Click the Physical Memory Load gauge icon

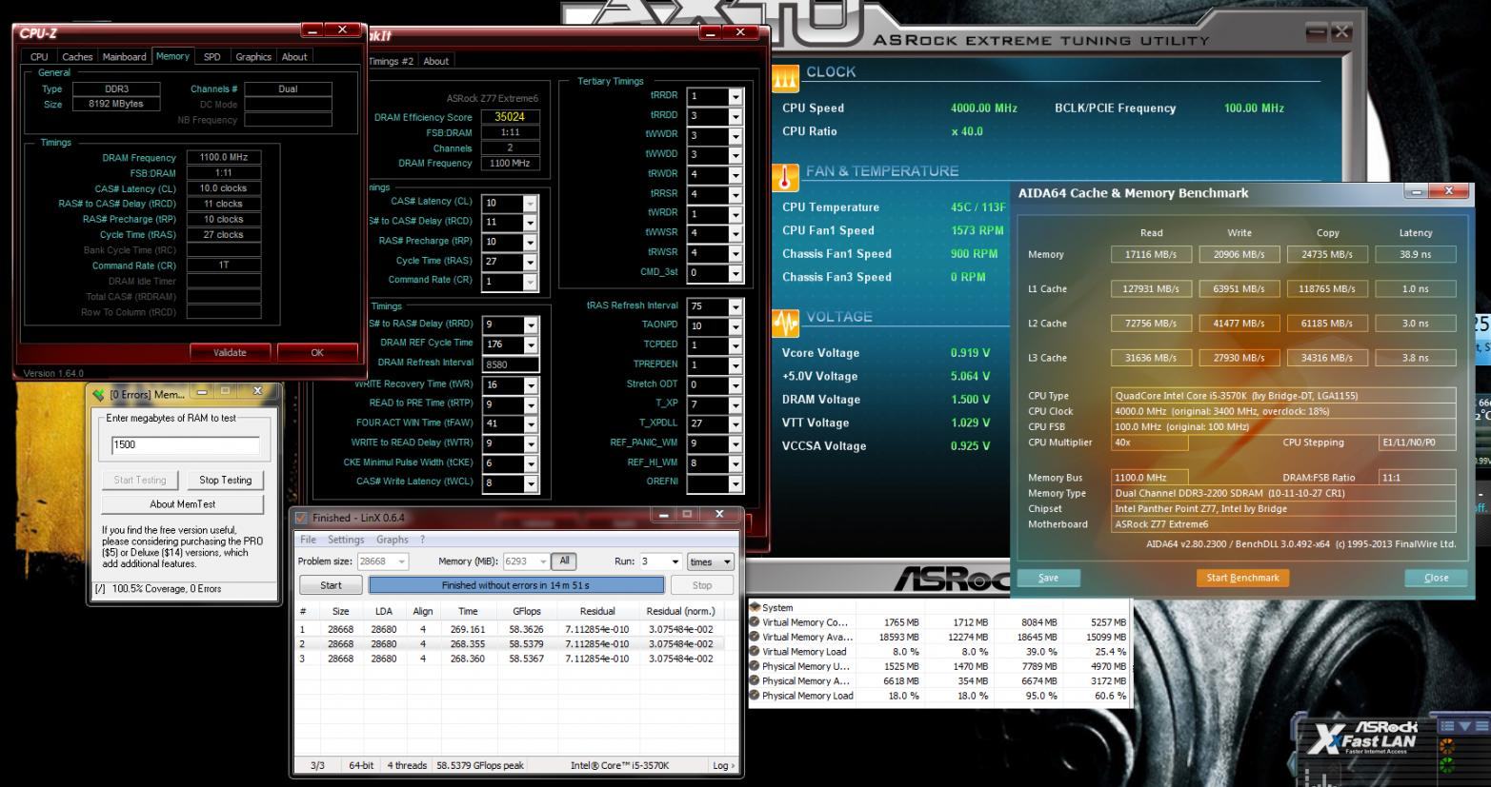pos(756,696)
